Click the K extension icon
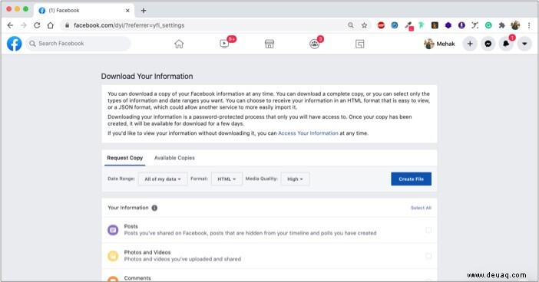 click(x=435, y=25)
